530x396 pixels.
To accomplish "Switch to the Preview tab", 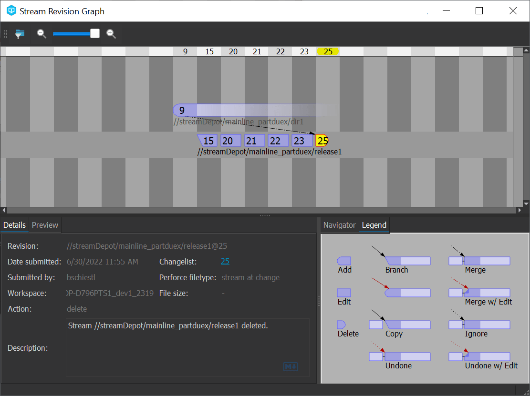I will [x=45, y=225].
